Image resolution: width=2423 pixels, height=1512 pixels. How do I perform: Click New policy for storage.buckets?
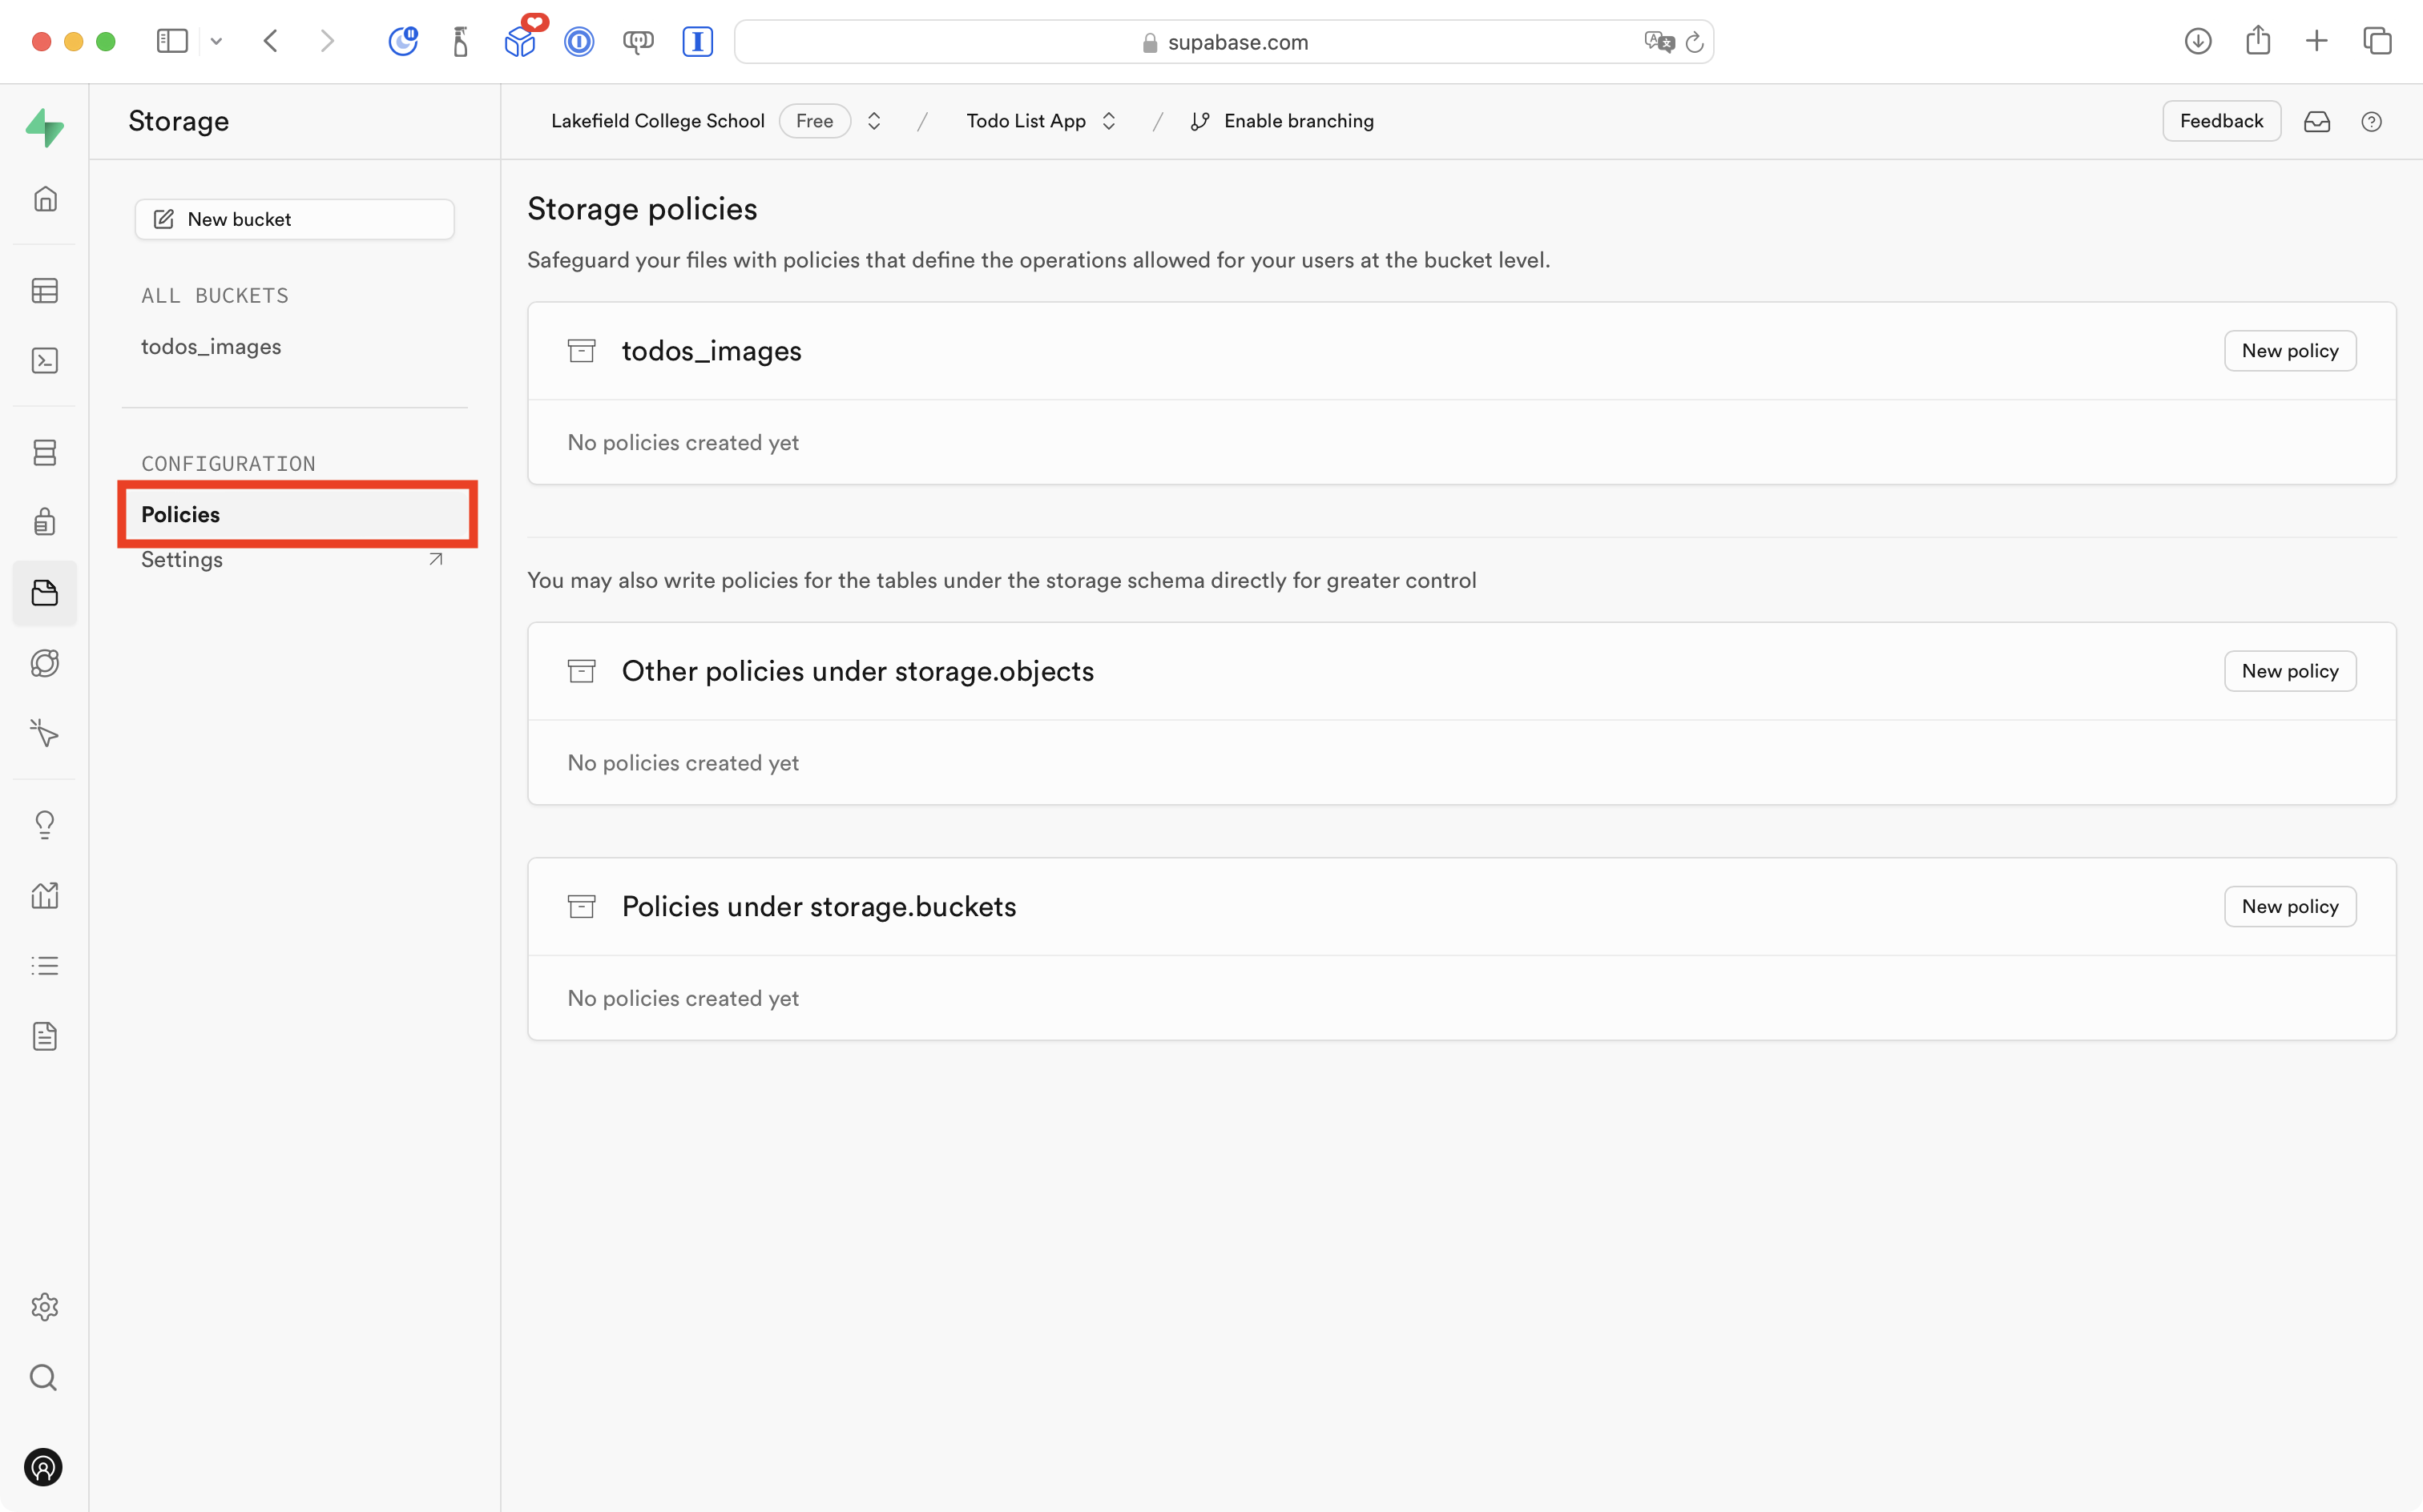tap(2289, 906)
